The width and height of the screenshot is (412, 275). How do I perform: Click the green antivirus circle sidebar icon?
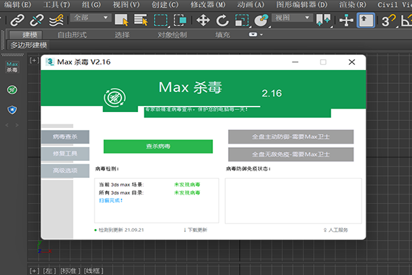12,90
